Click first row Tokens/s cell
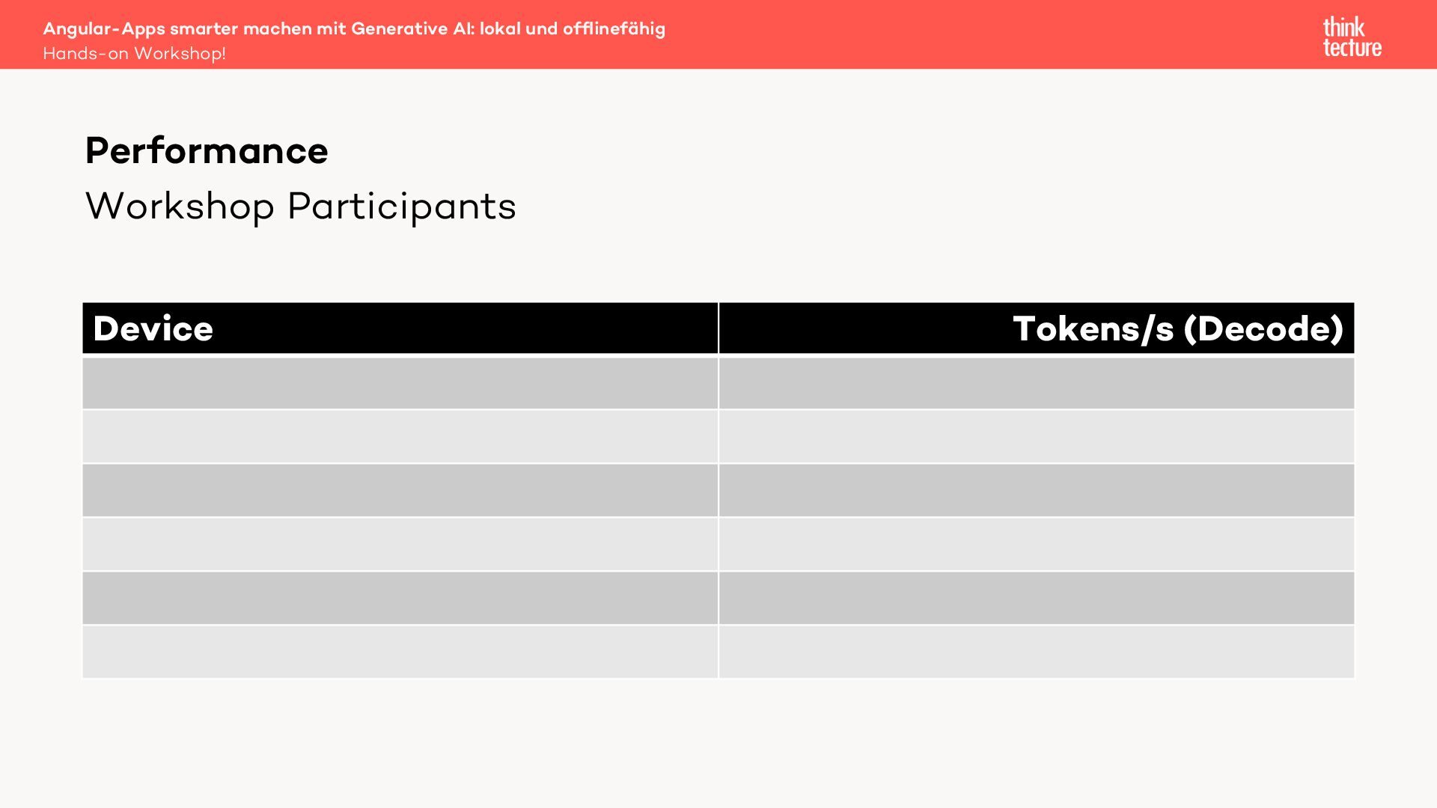 coord(1037,383)
